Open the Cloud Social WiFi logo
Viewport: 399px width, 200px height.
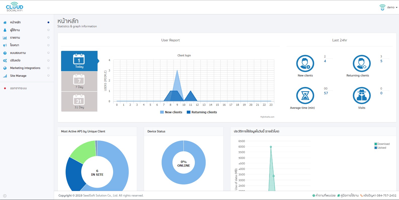point(14,7)
